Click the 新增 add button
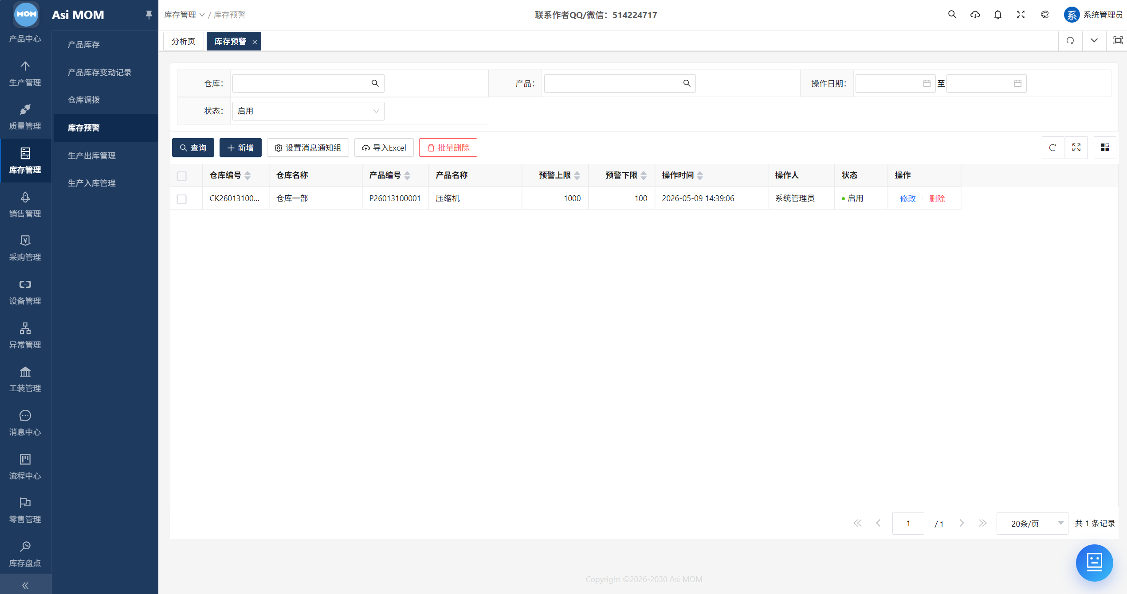 240,148
